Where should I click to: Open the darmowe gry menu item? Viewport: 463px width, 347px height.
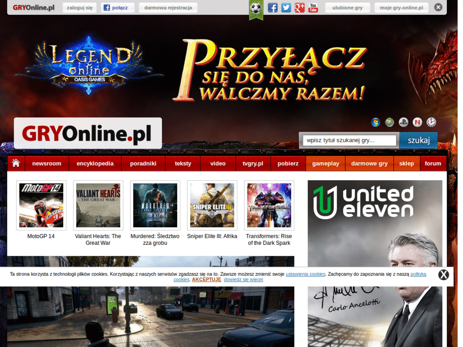click(x=369, y=164)
